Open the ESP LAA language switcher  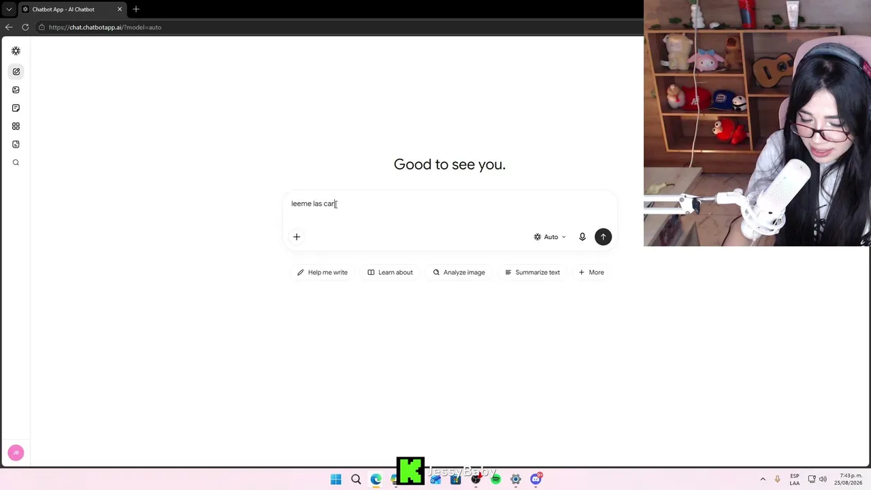pyautogui.click(x=795, y=479)
